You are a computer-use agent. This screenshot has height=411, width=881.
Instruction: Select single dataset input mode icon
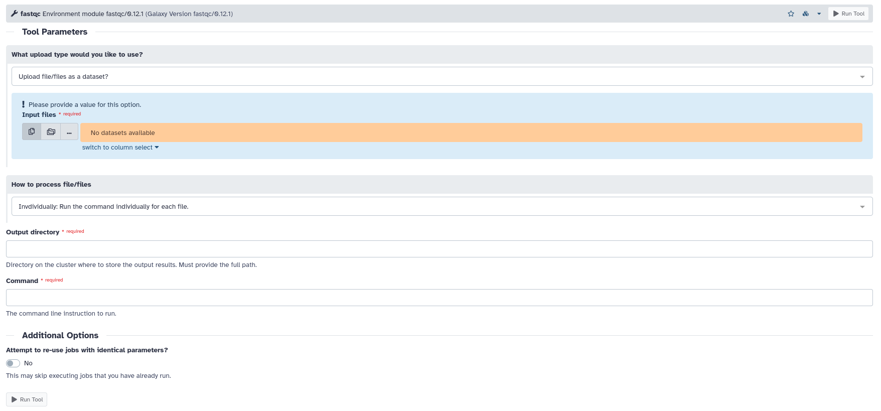(32, 131)
